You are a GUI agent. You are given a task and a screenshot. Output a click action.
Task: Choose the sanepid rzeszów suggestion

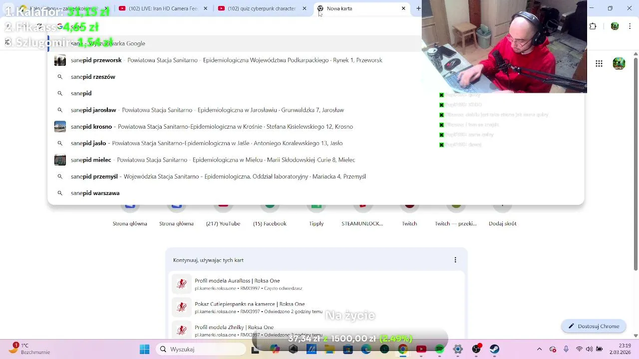point(316,77)
